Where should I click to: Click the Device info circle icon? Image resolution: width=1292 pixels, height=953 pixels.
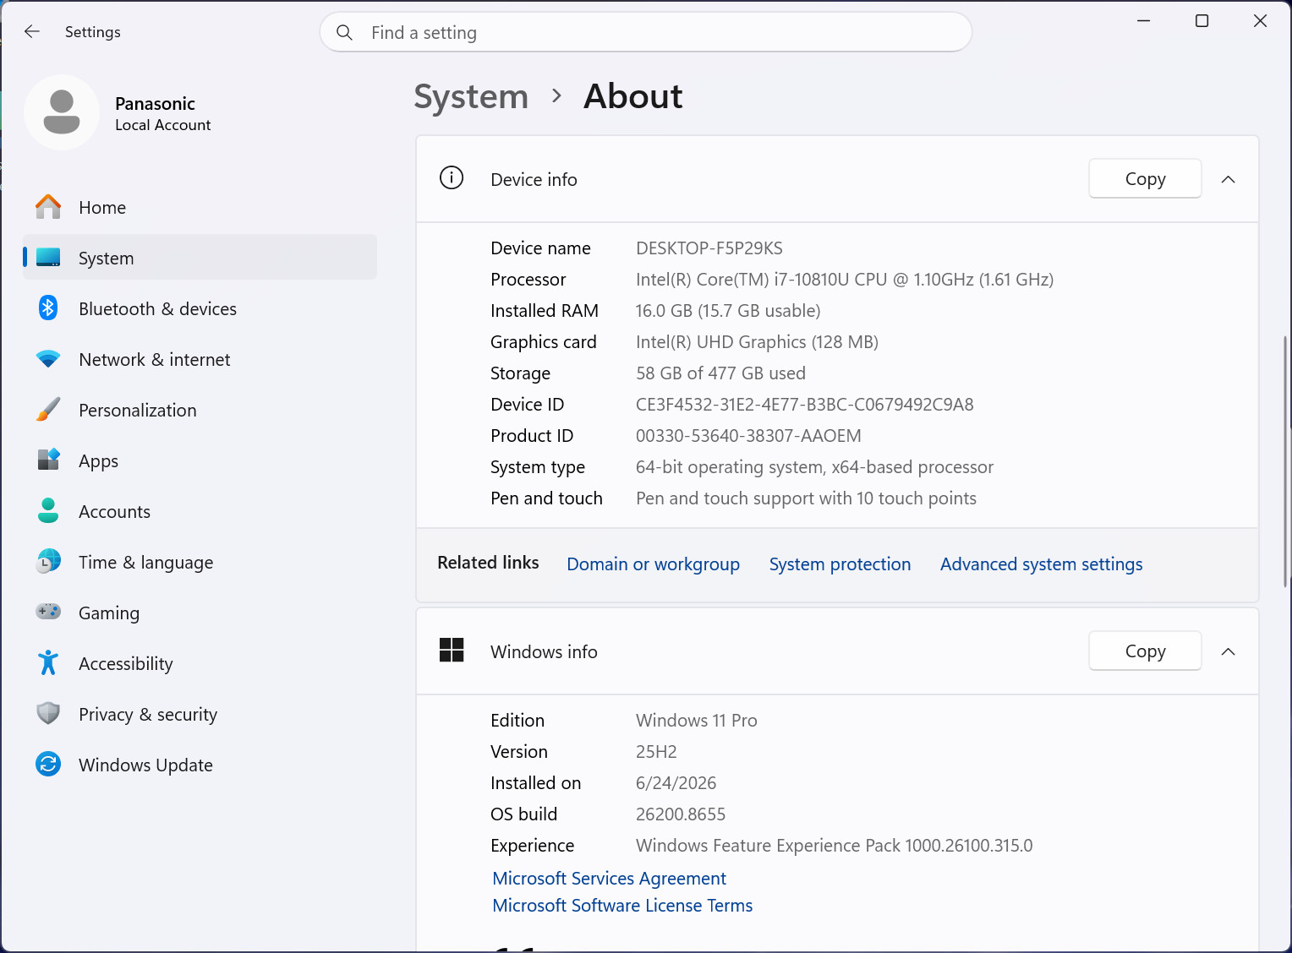452,178
